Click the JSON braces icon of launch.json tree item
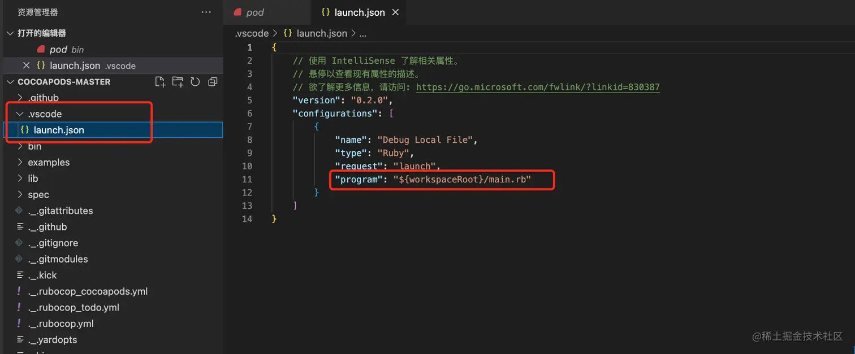Screen dimensions: 855x354 click(24, 130)
